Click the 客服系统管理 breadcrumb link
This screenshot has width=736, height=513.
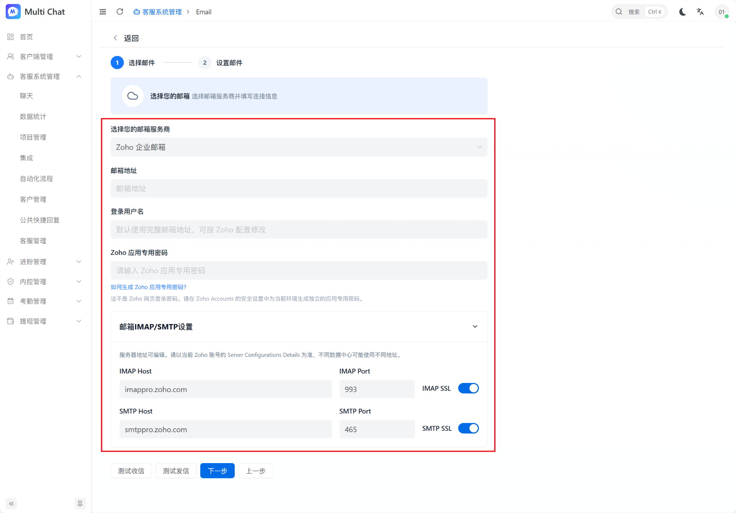tap(162, 12)
